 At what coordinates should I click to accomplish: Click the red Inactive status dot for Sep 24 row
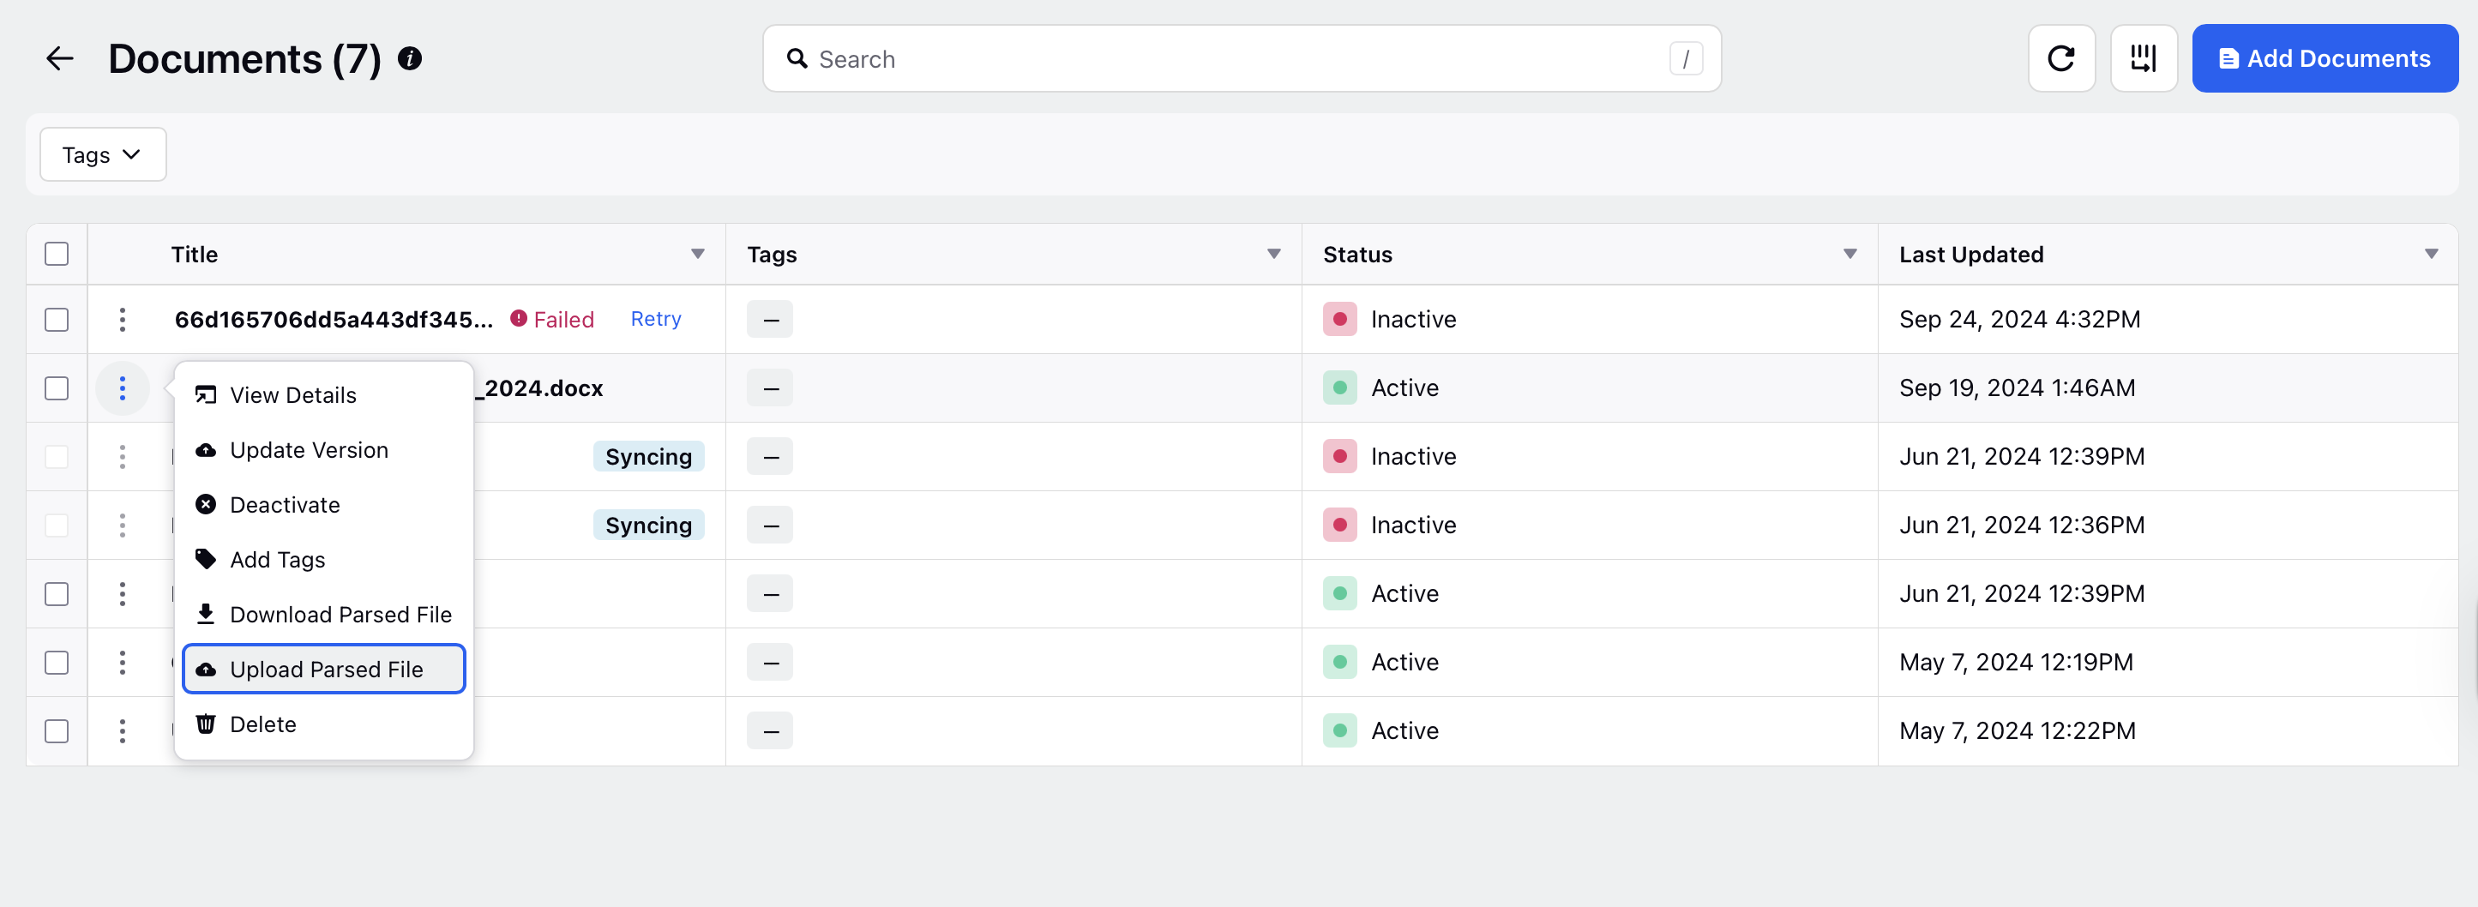1339,319
